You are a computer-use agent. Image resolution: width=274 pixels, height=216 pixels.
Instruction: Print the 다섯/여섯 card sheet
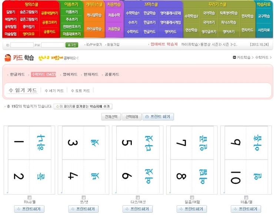click(137, 209)
